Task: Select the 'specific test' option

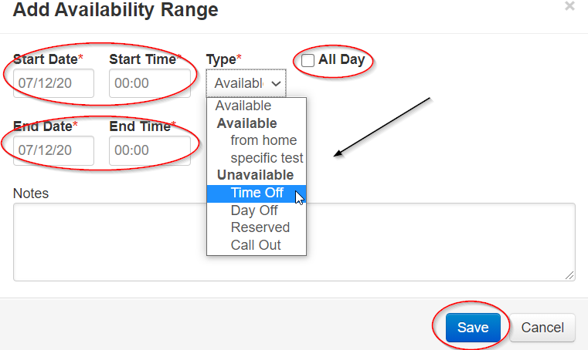Action: (x=267, y=158)
